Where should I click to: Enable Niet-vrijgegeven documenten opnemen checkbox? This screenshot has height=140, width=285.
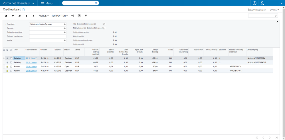[x=104, y=28]
